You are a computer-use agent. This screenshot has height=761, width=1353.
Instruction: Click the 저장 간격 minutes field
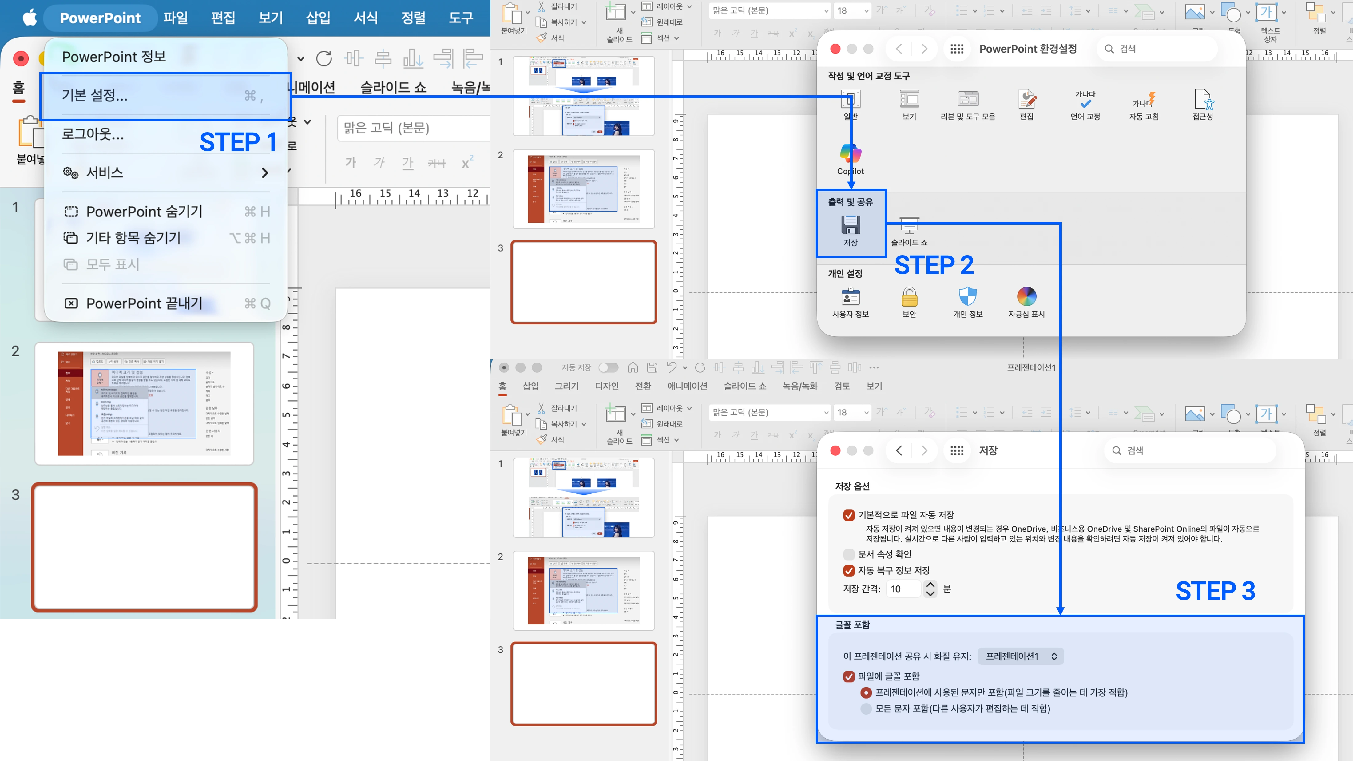click(x=903, y=589)
